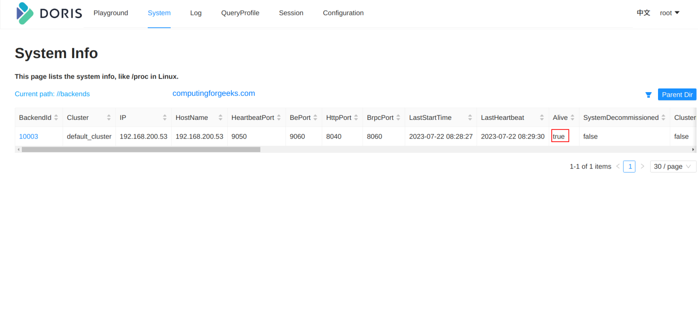Sort the LastHeartbeat column
Screen dimensions: 698x316
[x=542, y=117]
